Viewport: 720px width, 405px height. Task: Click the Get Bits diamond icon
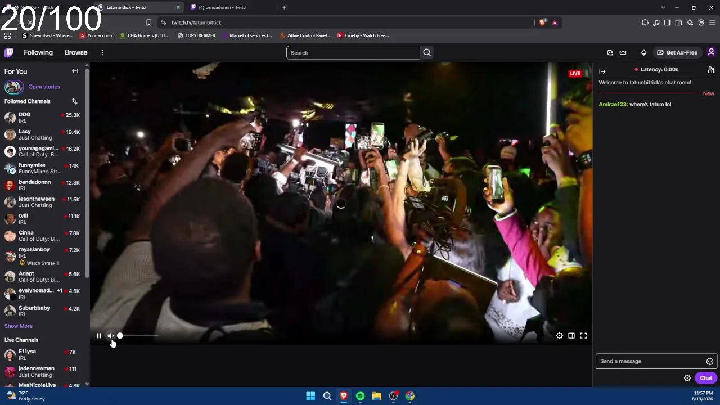pyautogui.click(x=643, y=52)
